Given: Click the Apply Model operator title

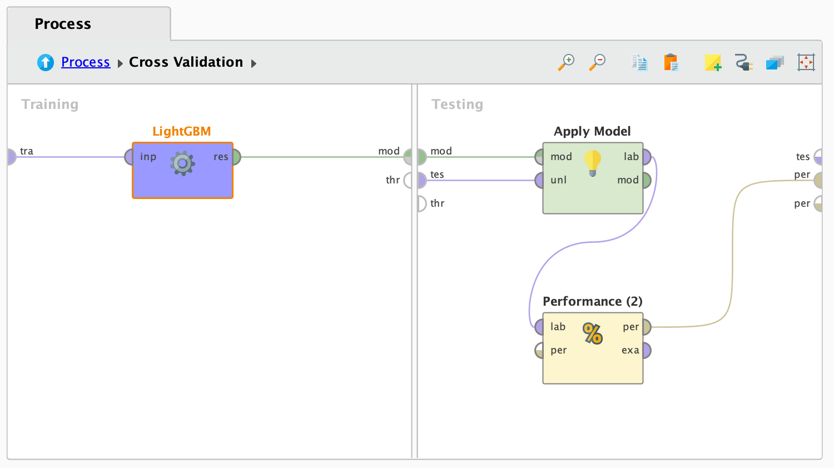Looking at the screenshot, I should point(592,132).
